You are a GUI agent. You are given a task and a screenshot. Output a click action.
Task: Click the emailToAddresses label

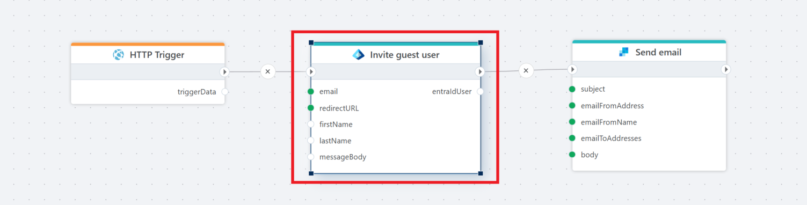[x=611, y=138]
